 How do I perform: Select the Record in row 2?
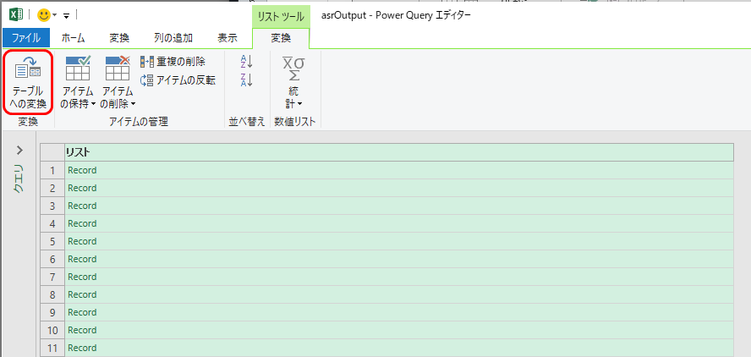[x=399, y=188]
